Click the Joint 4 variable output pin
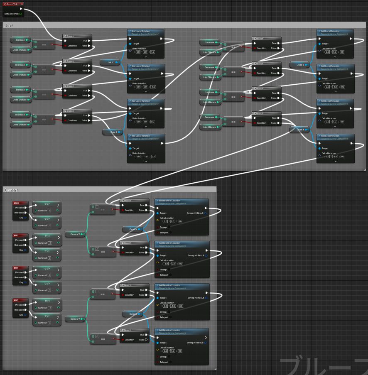Image resolution: width=368 pixels, height=375 pixels. [x=306, y=130]
